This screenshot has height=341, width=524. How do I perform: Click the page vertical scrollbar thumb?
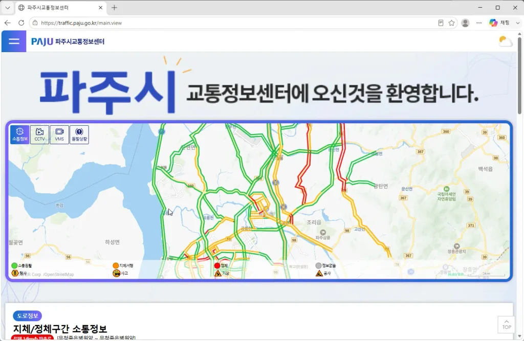[519, 75]
